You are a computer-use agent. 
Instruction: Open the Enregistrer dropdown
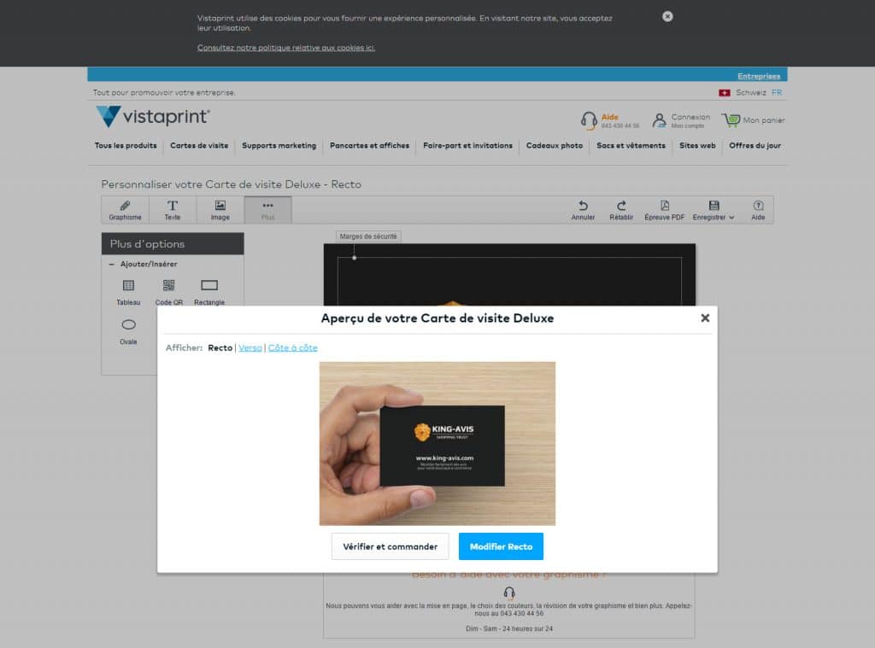point(714,210)
